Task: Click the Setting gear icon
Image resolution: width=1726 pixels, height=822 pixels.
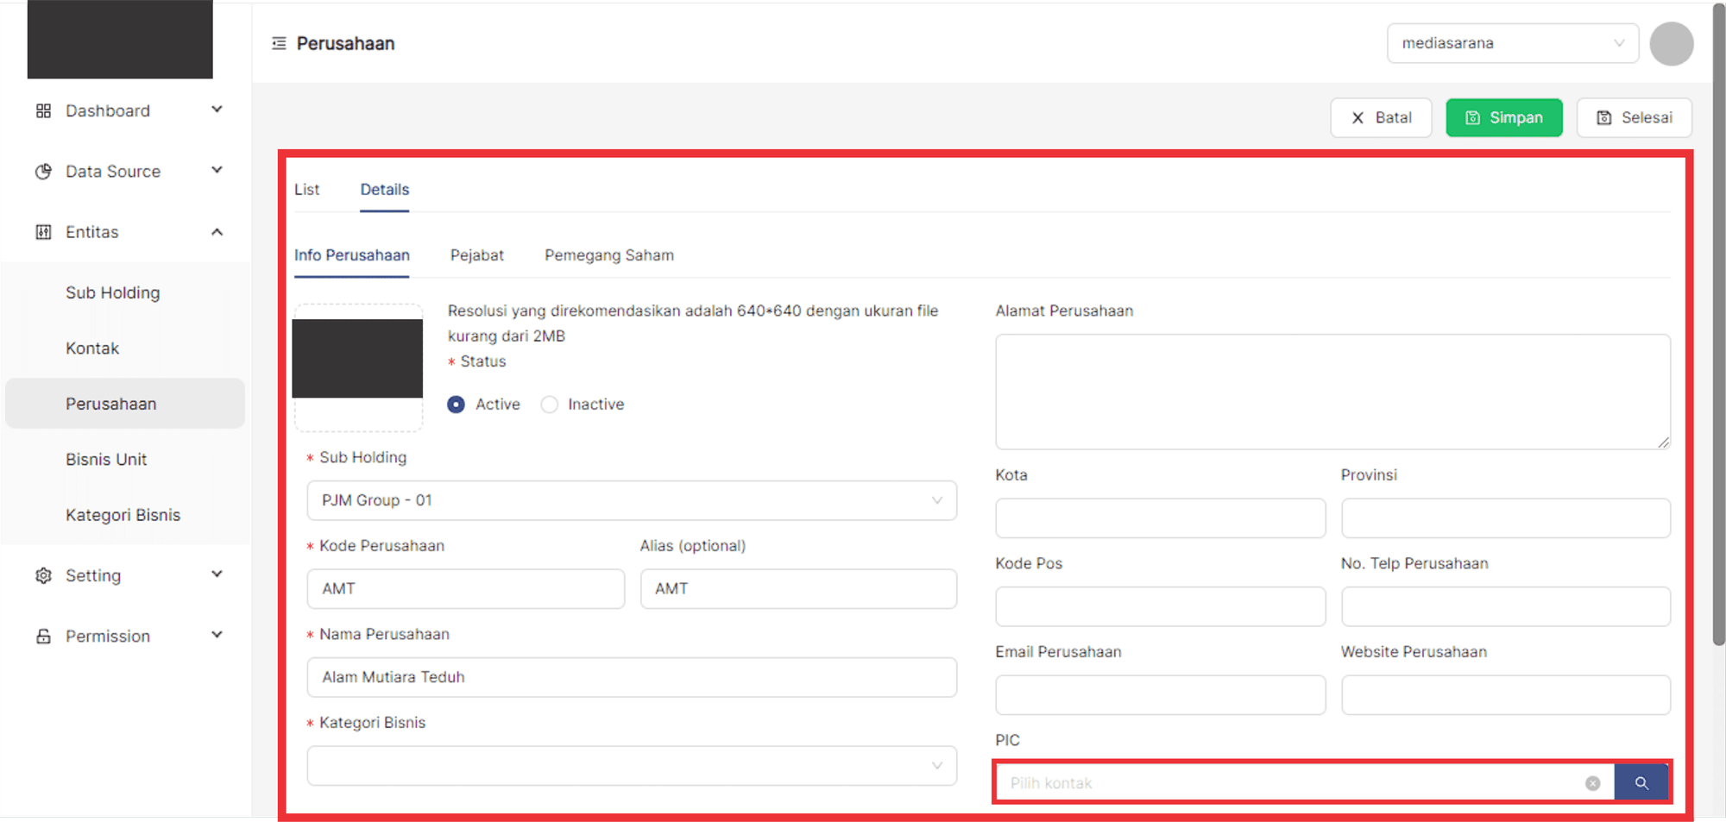Action: pyautogui.click(x=43, y=575)
